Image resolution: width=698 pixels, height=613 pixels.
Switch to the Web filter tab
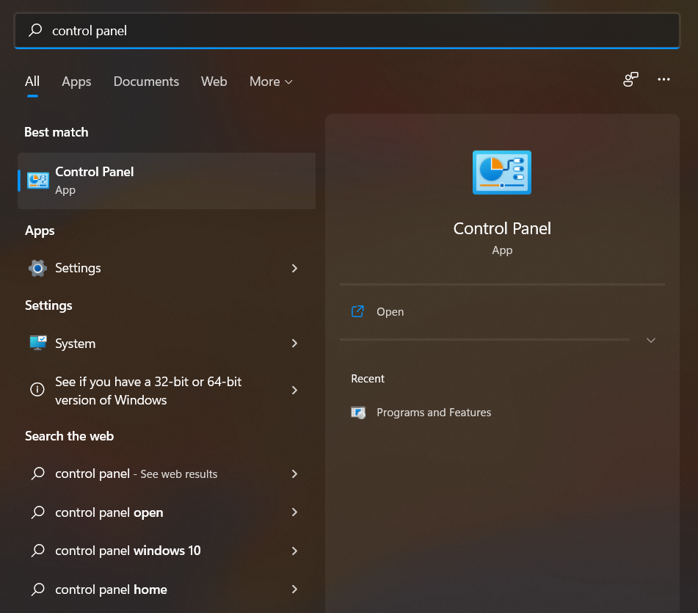click(x=214, y=81)
